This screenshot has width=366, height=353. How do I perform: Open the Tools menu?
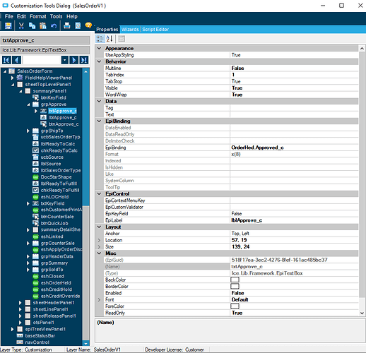[x=56, y=16]
